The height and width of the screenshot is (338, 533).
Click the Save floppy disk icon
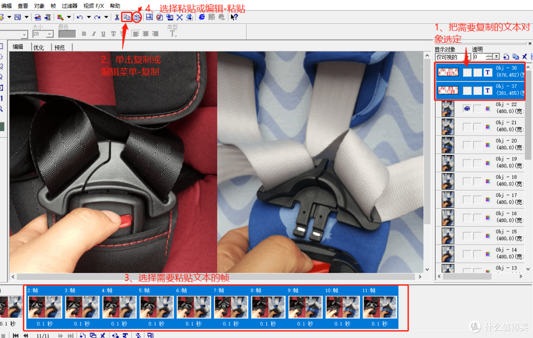point(18,17)
